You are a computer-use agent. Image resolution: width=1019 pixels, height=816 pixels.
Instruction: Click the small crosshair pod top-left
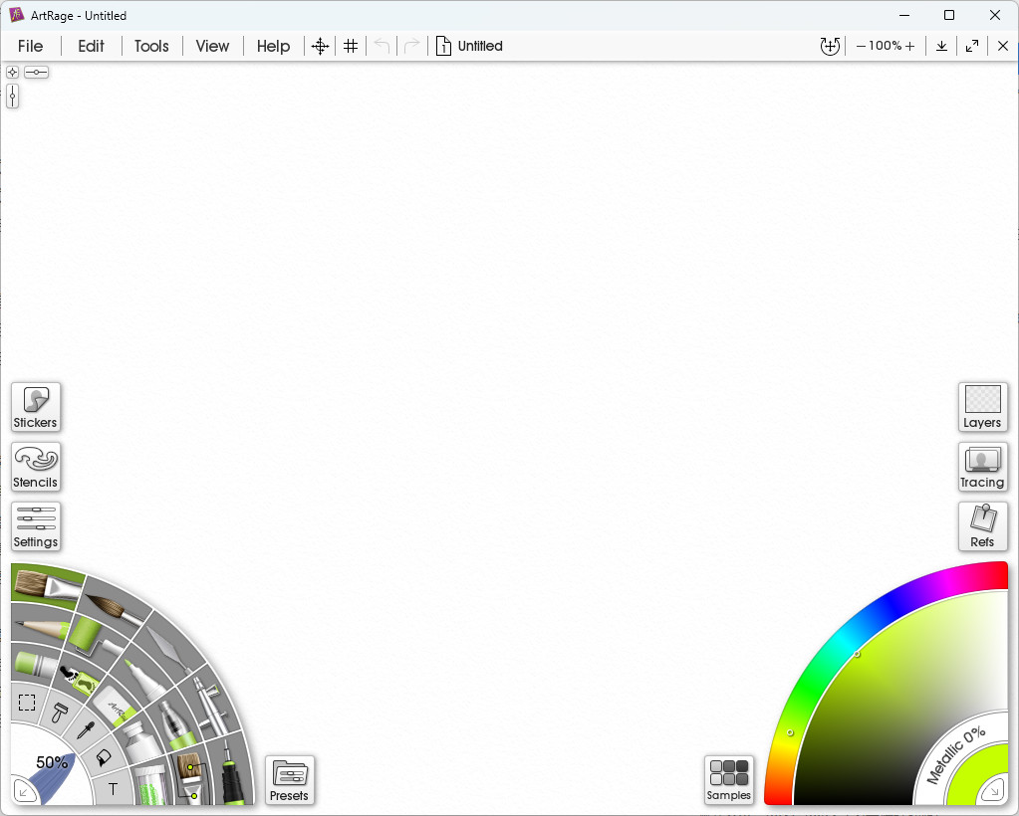pos(12,72)
